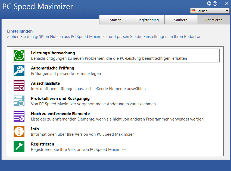Close the PC Speed Maximizer window
This screenshot has height=171, width=231.
pyautogui.click(x=227, y=3)
